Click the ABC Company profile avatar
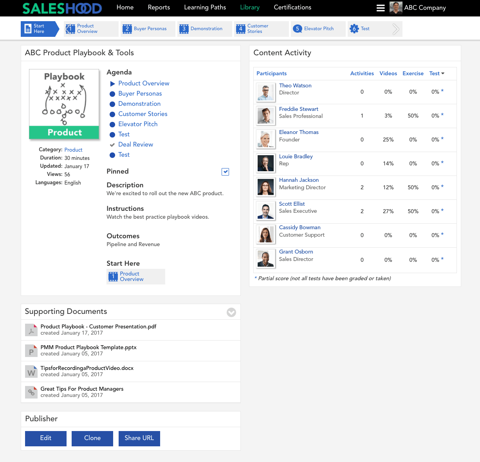This screenshot has width=480, height=462. pyautogui.click(x=396, y=8)
